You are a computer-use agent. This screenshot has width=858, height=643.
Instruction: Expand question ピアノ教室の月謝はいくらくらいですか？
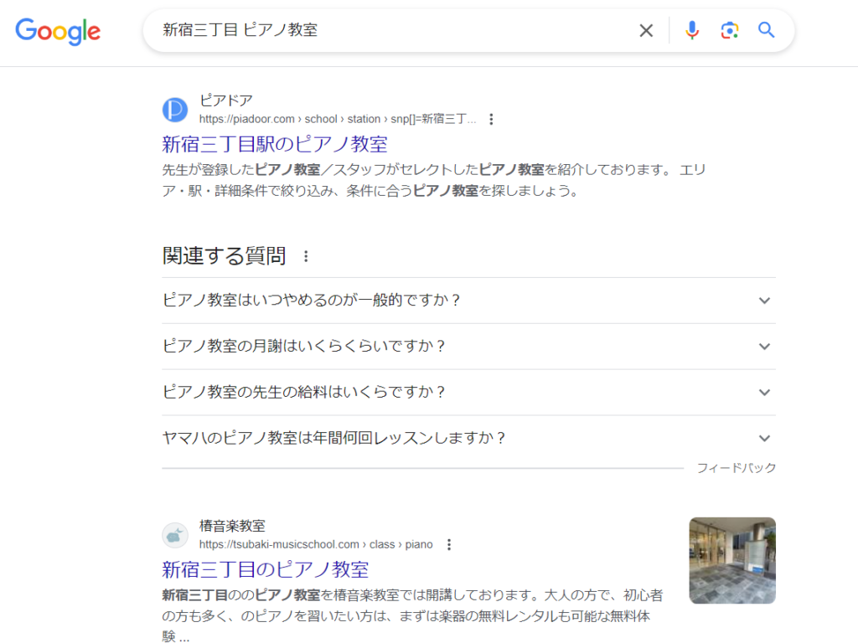click(763, 347)
